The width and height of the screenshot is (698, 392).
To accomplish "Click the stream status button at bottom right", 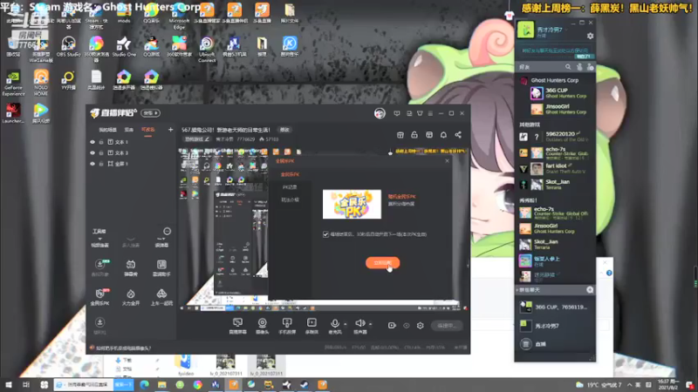I will (x=447, y=326).
